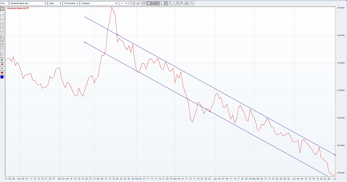Select the hand pan tool
347x182 pixels.
tap(2, 9)
